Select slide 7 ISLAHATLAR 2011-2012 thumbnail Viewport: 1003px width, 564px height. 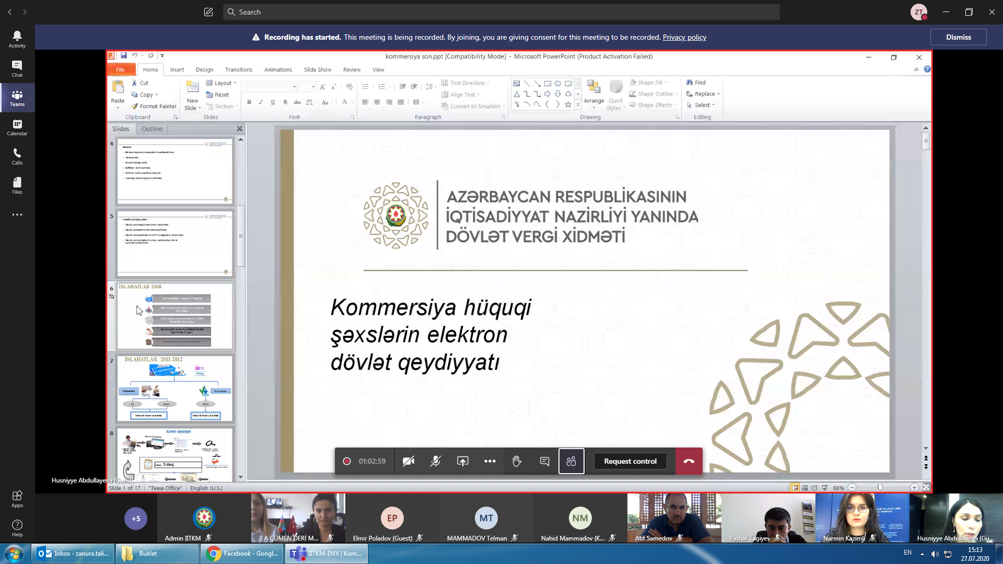(175, 389)
